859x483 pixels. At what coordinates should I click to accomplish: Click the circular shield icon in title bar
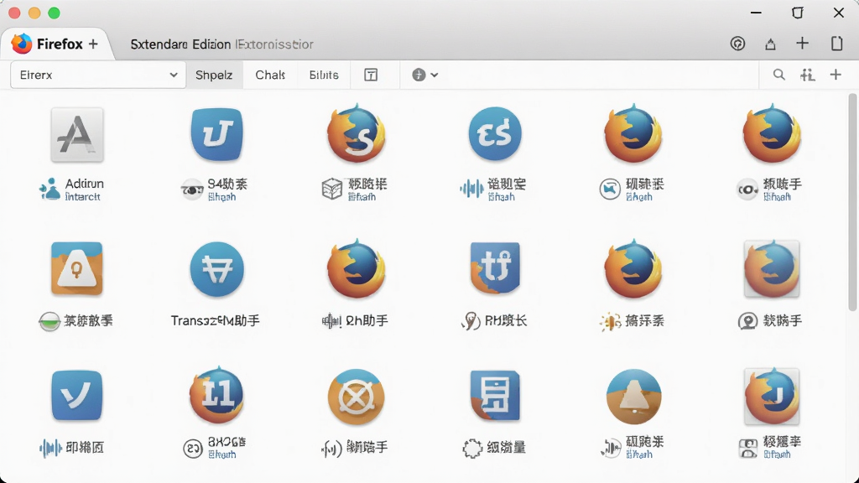pos(738,44)
